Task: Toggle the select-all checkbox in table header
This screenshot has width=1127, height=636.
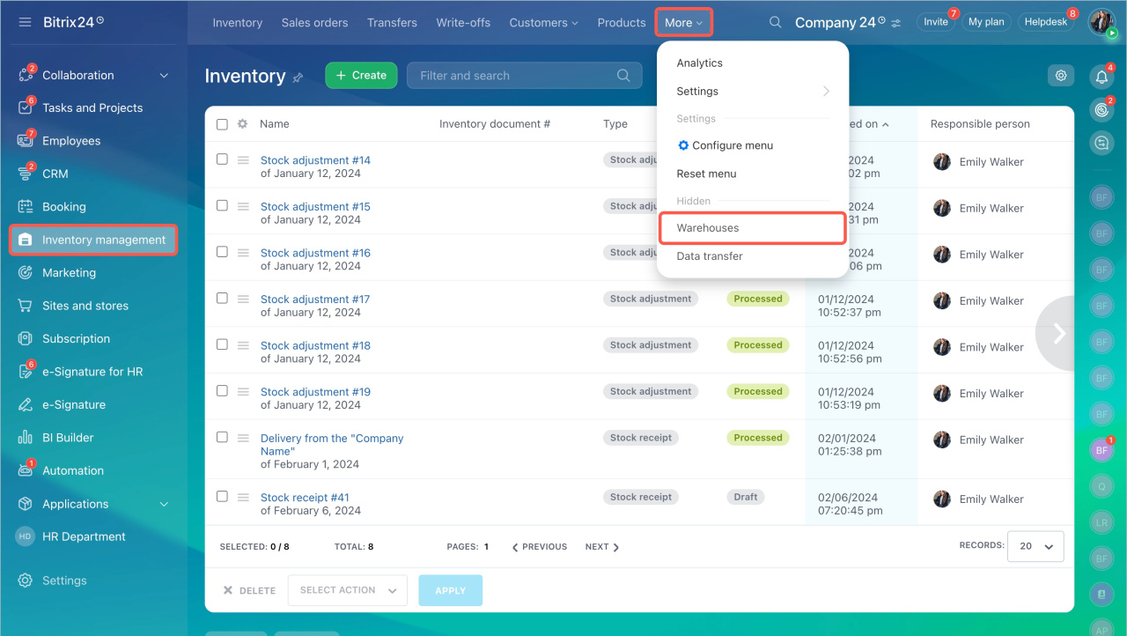Action: [x=222, y=124]
